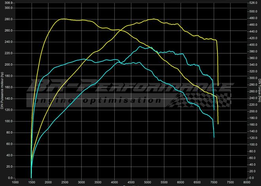261x186 pixels.
Task: Click the 400.0 label on right torque axis
Action: click(253, 45)
